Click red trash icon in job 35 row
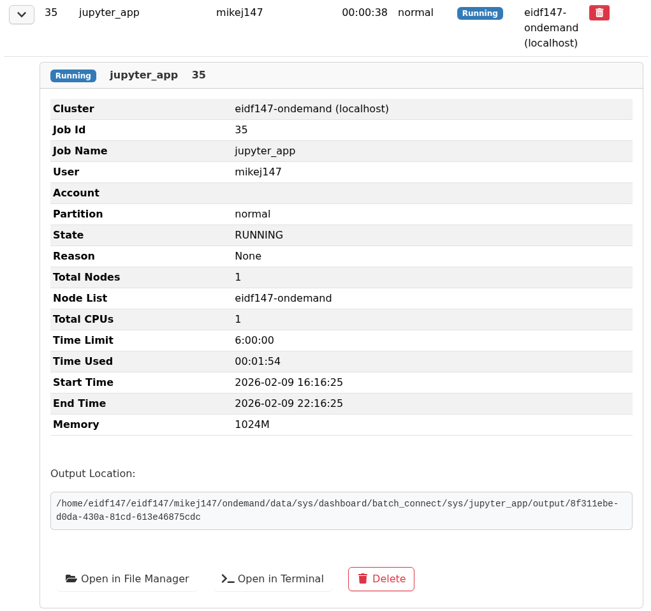651x611 pixels. (x=599, y=13)
